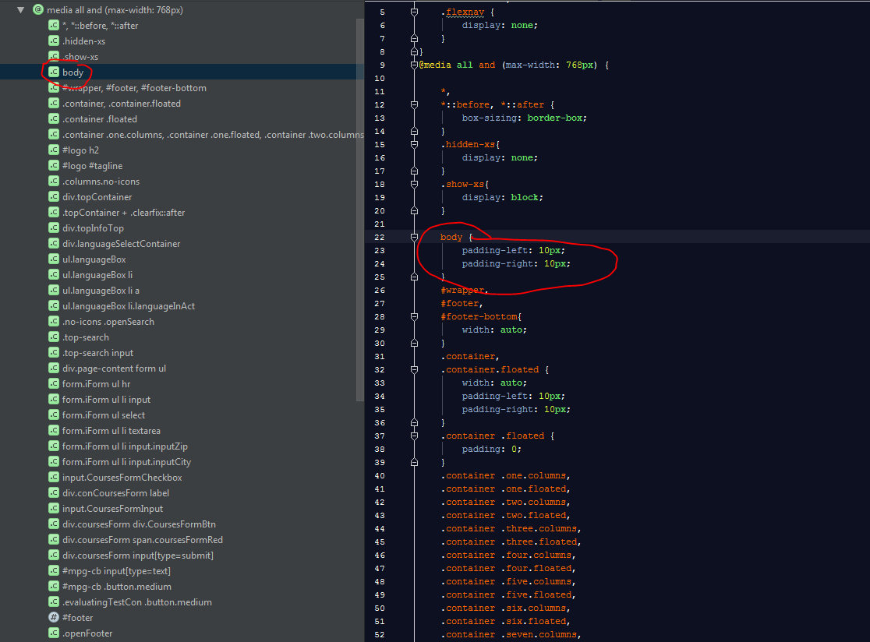Fold the .container.floated rule at line 32
870x642 pixels.
click(414, 369)
